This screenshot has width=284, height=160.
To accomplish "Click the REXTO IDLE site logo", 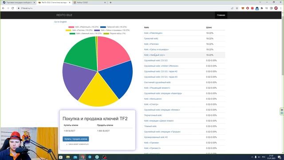I will click(x=64, y=15).
